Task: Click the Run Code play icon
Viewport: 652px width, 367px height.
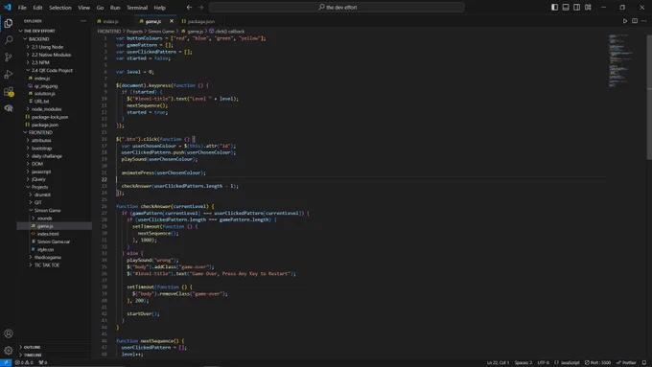Action: 624,21
